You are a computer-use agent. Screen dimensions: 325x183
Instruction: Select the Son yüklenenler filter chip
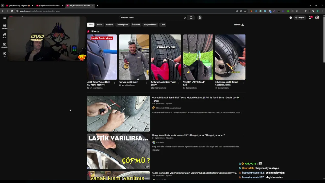[150, 25]
